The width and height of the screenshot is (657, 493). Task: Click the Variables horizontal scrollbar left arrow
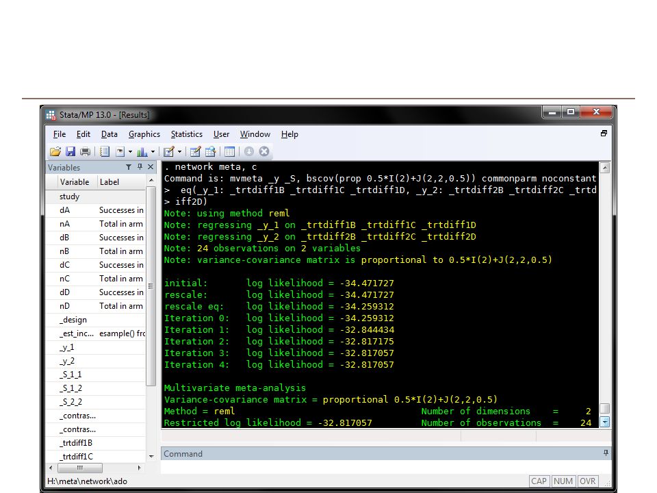click(x=51, y=468)
